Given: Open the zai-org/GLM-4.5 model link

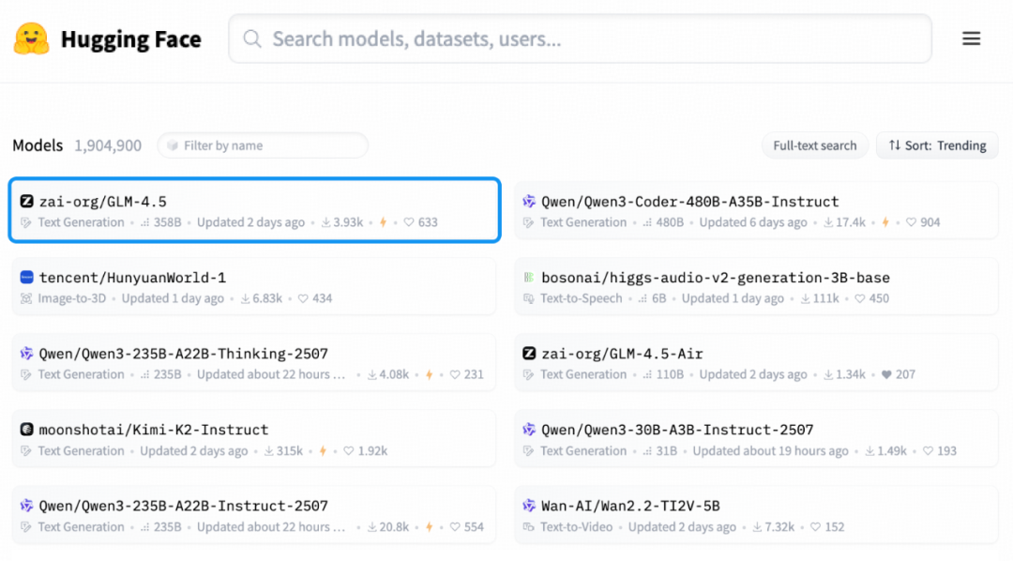Looking at the screenshot, I should 103,202.
